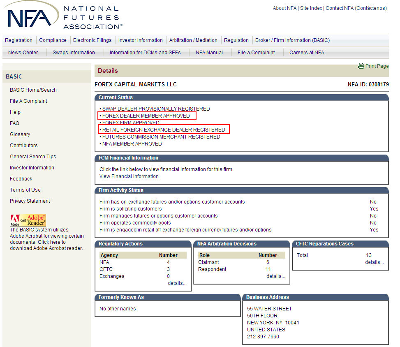This screenshot has height=347, width=400.
Task: Click No other names text
Action: pyautogui.click(x=117, y=309)
